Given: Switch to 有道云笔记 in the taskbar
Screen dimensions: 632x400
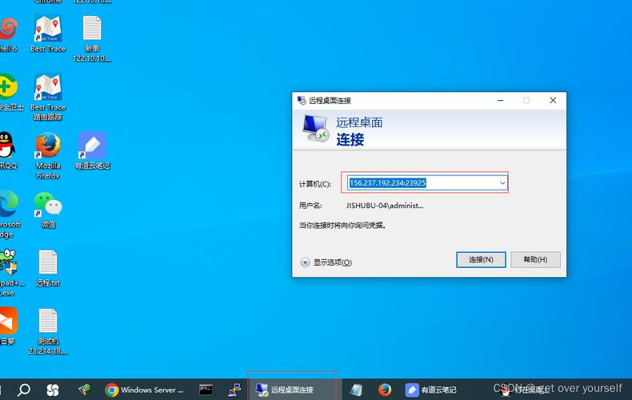Looking at the screenshot, I should pyautogui.click(x=431, y=390).
